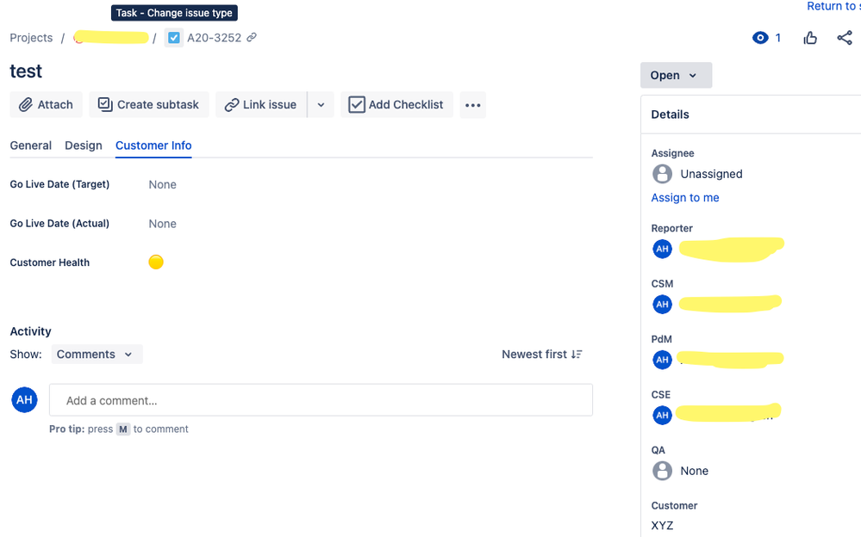Switch to the General tab
The width and height of the screenshot is (861, 537).
pyautogui.click(x=31, y=145)
